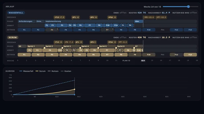Open Wasserfall event marker ΔF6 +8
This screenshot has height=114, width=204.
[x=94, y=17]
